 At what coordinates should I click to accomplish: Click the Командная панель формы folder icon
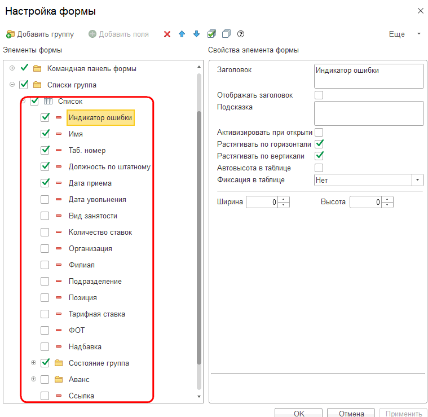coord(37,68)
